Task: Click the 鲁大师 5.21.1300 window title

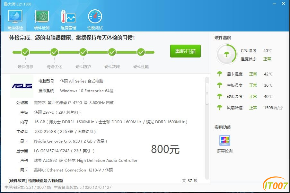Action: pyautogui.click(x=18, y=4)
